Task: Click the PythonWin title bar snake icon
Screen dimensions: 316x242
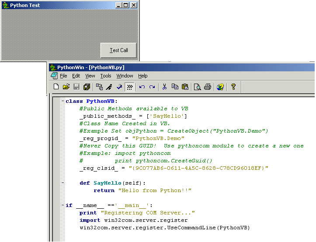Action: click(x=53, y=67)
